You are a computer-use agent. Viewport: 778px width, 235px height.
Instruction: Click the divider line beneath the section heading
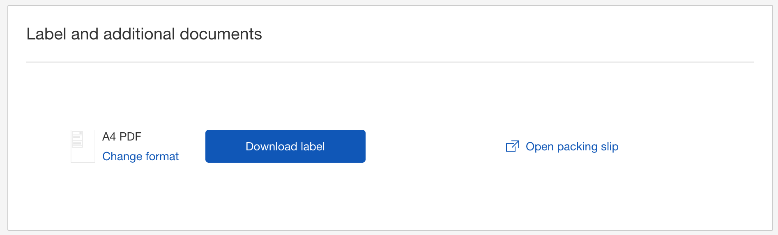pos(390,62)
